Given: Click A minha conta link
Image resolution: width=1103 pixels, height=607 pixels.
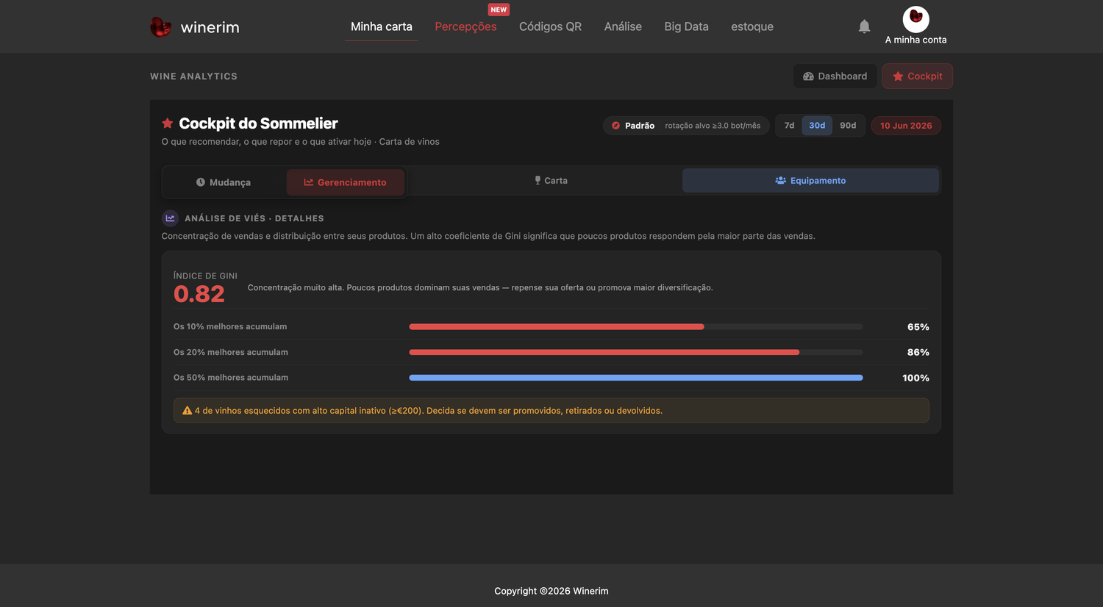Looking at the screenshot, I should click(x=915, y=40).
